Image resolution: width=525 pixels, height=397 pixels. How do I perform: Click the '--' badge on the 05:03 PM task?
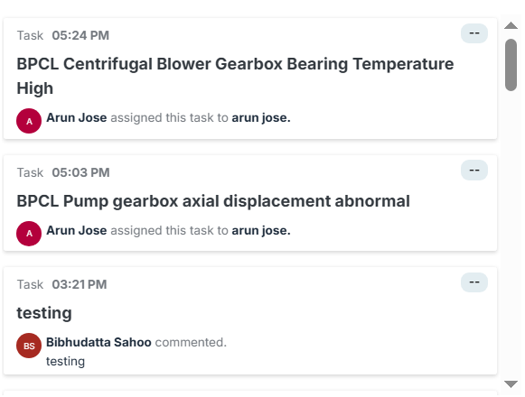point(474,171)
